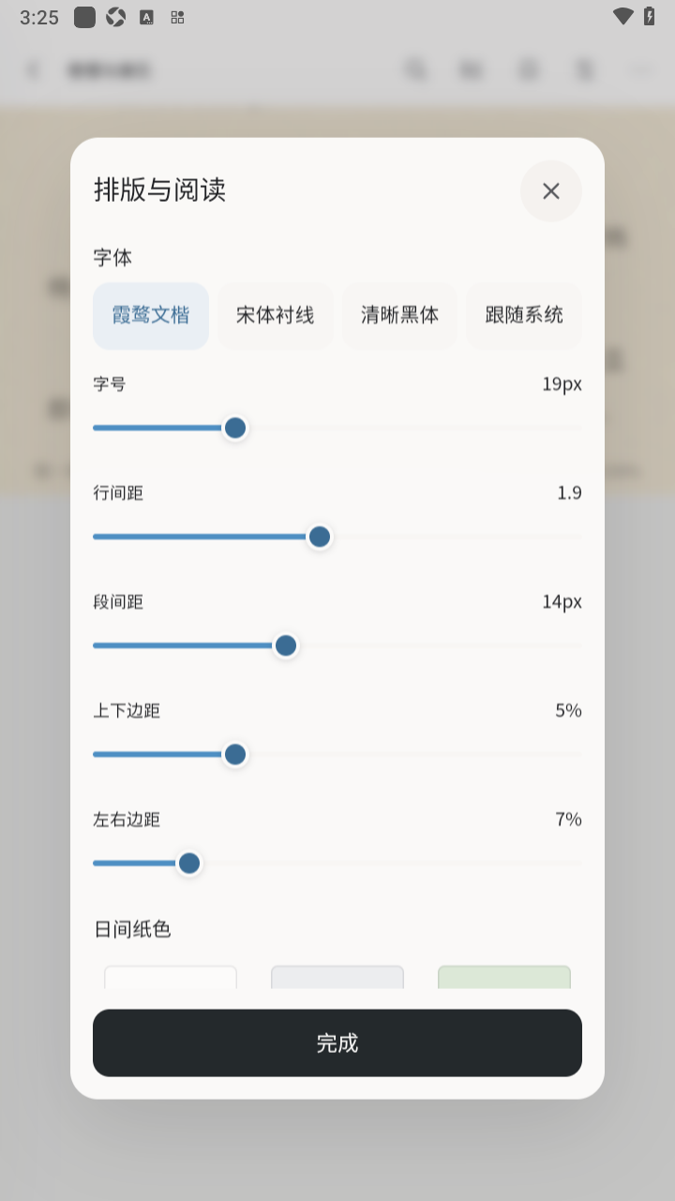Tap the blurred search icon in header

coord(415,70)
